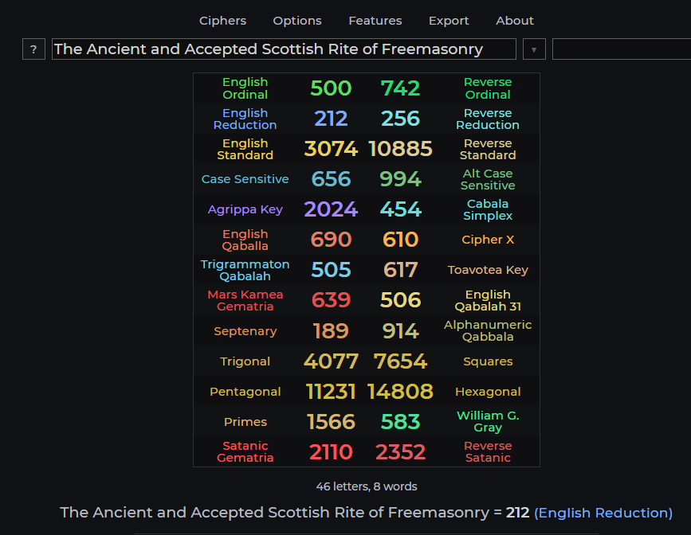The image size is (691, 535).
Task: Click the William G. Gray label
Action: pos(488,421)
